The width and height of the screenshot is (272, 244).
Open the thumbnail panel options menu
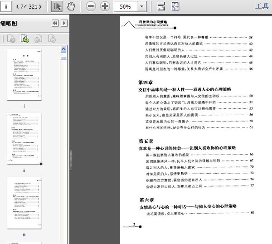click(x=64, y=23)
